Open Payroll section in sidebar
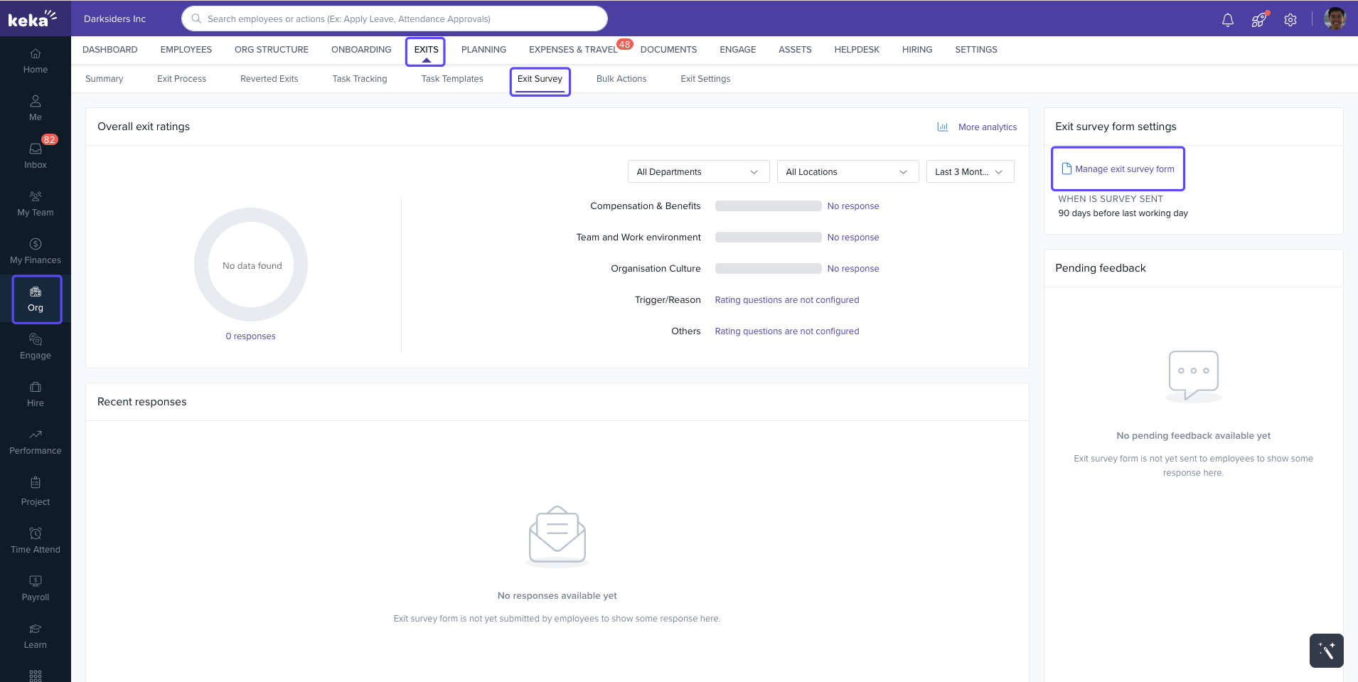Screen dimensions: 1358x682 pyautogui.click(x=36, y=587)
